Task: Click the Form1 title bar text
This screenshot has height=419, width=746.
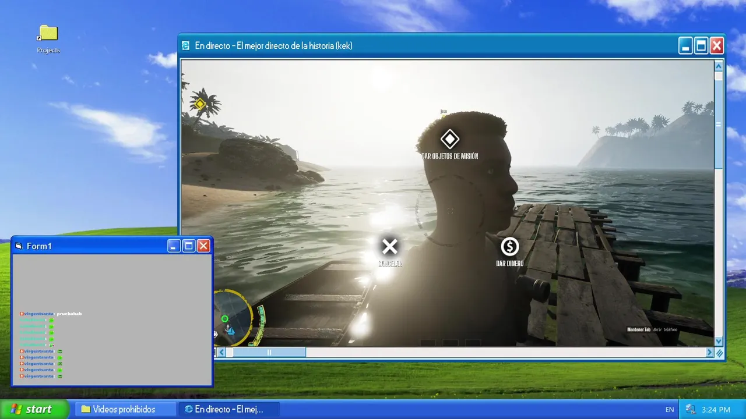Action: 39,246
